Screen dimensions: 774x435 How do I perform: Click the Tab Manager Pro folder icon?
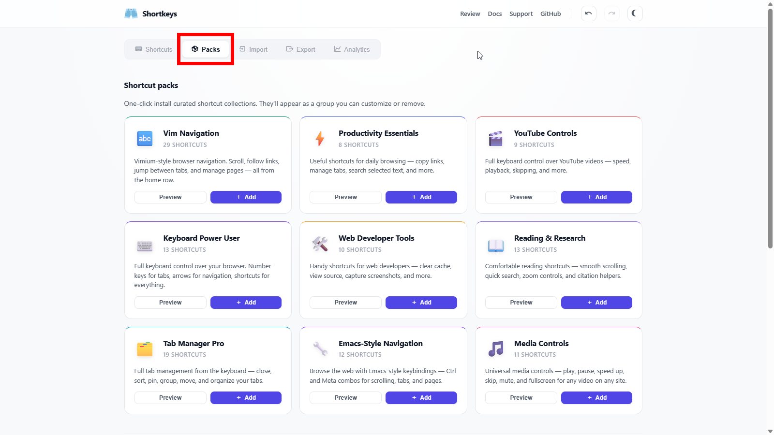click(145, 348)
